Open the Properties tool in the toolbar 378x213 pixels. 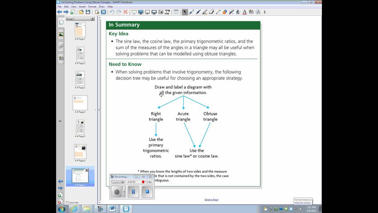tap(251, 12)
